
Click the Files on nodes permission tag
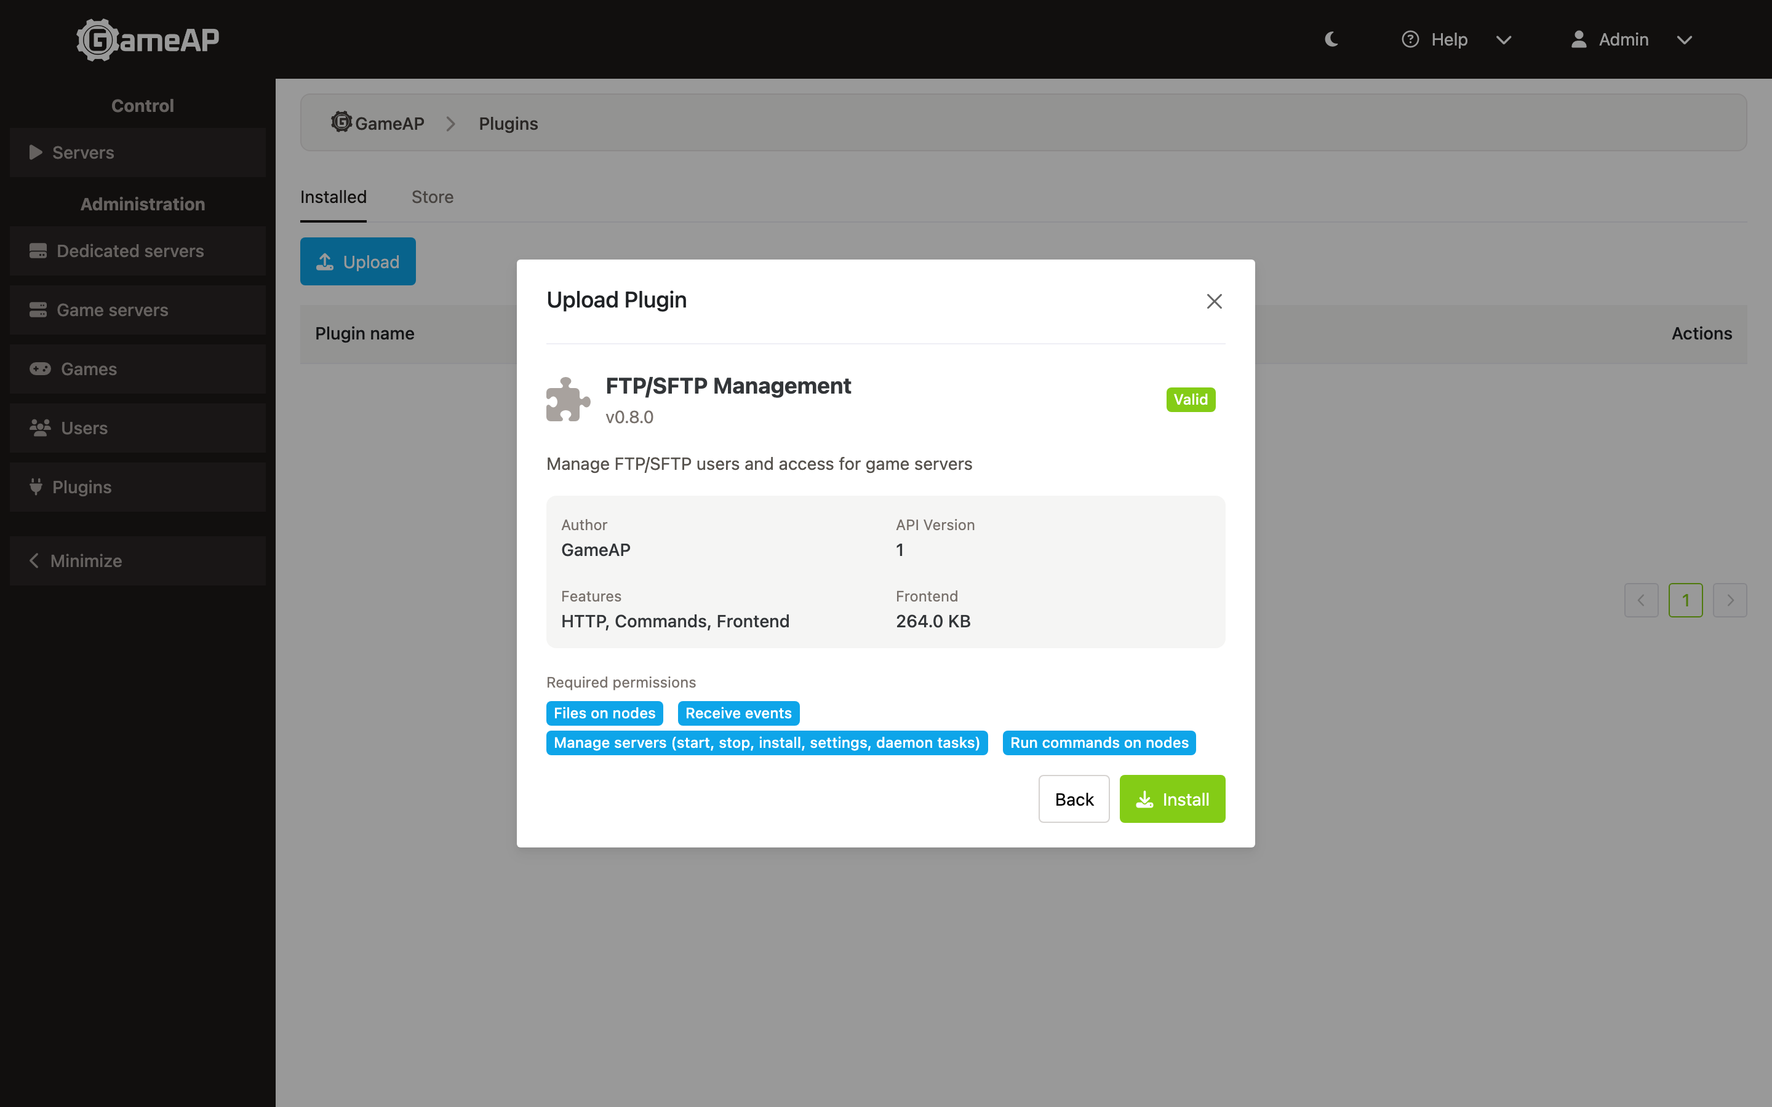coord(605,713)
